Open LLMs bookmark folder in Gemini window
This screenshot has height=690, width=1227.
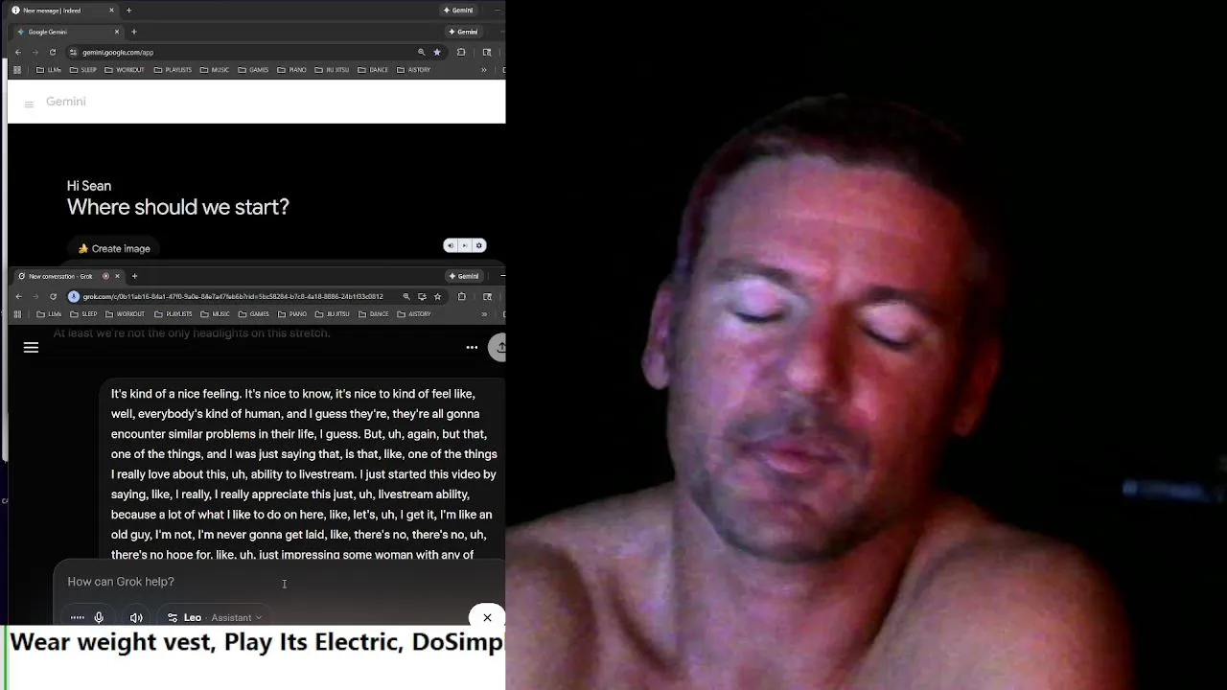coord(49,70)
